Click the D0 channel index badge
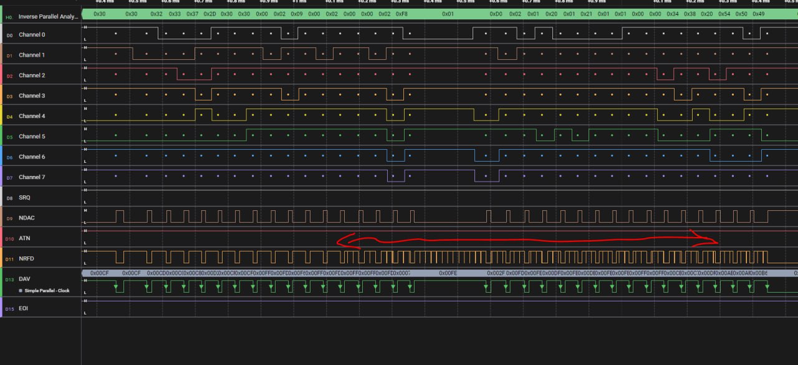Viewport: 798px width, 365px height. pyautogui.click(x=9, y=35)
